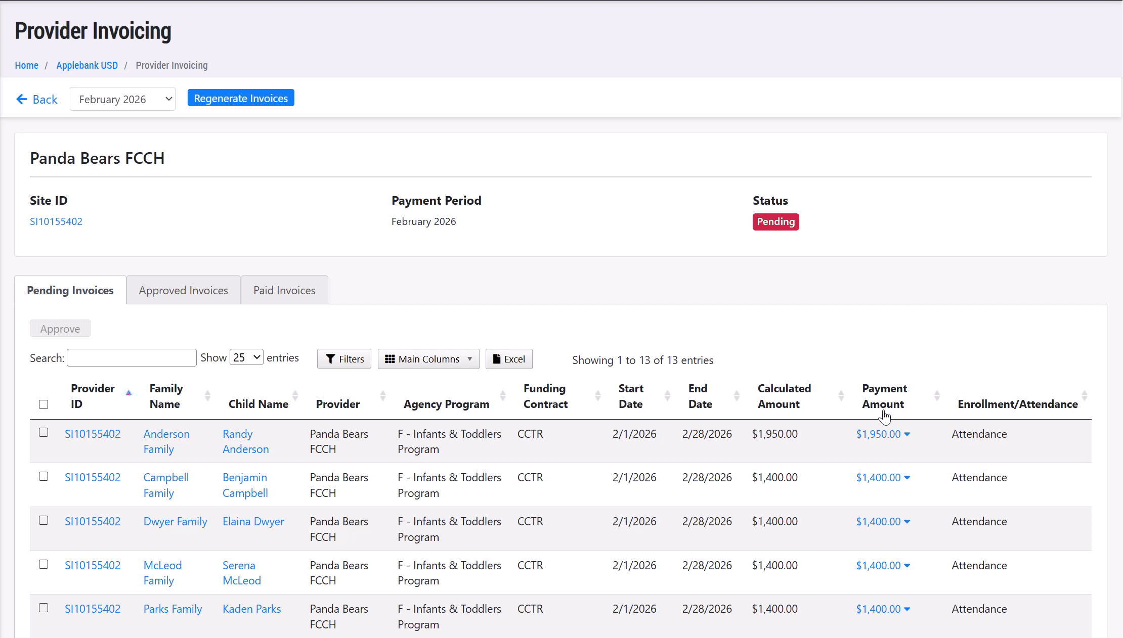Click the Excel file export icon
1123x638 pixels.
[497, 359]
